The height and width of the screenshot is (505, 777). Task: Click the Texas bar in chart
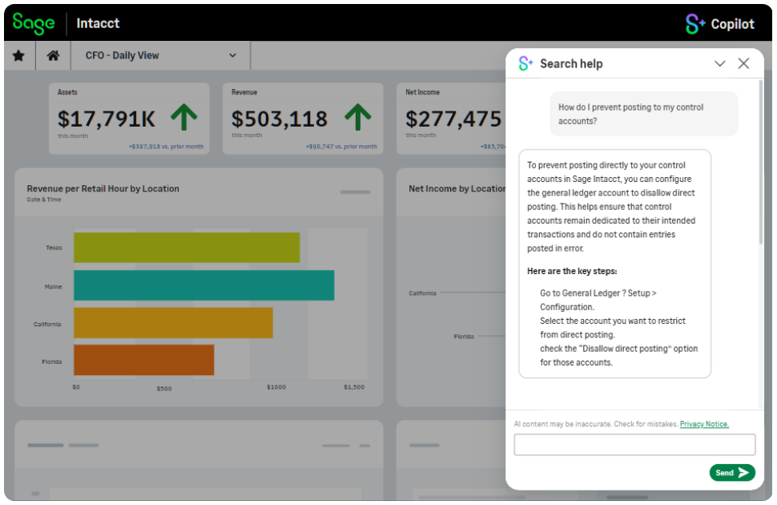click(187, 248)
